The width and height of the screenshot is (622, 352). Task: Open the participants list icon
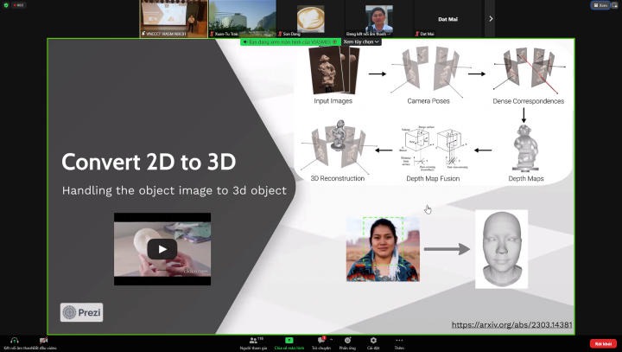tap(253, 341)
